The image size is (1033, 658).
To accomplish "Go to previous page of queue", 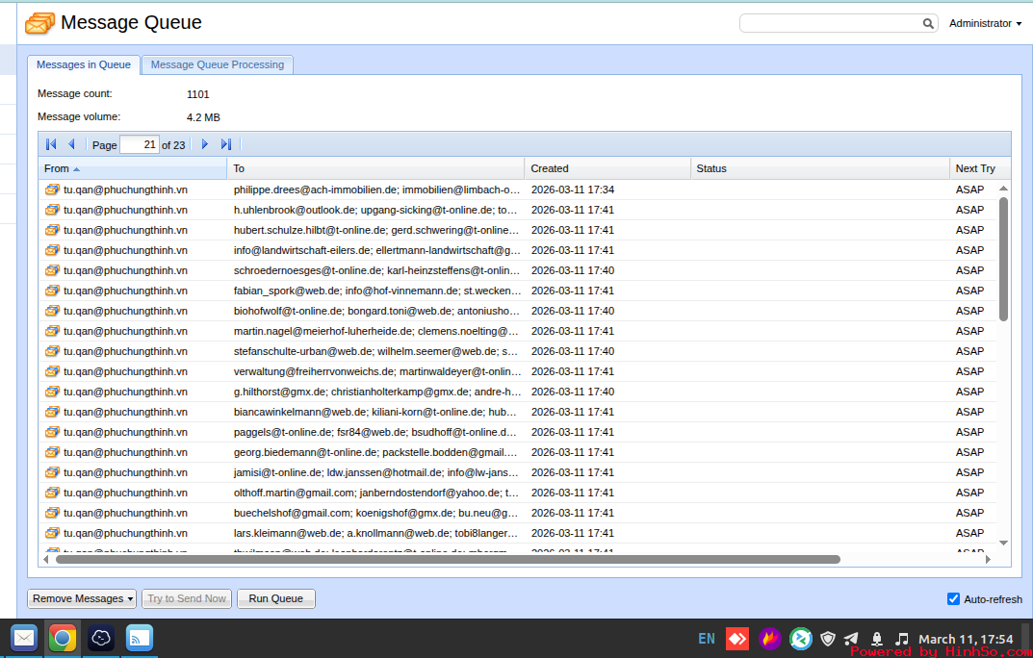I will point(71,144).
